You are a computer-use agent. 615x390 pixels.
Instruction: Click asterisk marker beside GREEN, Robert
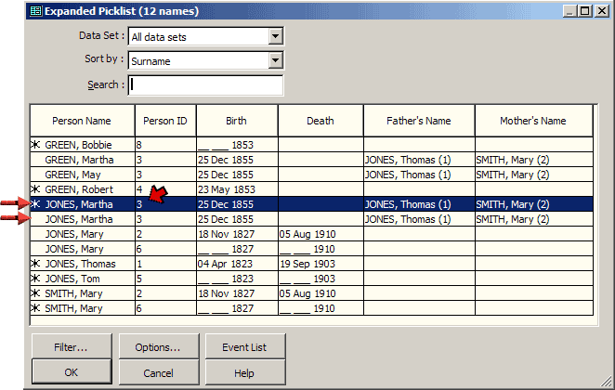click(x=36, y=189)
